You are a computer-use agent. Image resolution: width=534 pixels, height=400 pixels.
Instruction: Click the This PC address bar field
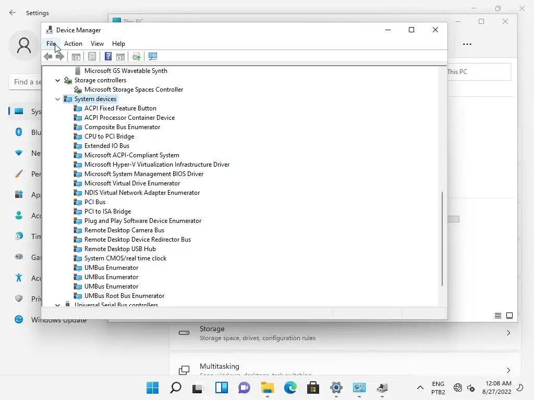coord(479,72)
